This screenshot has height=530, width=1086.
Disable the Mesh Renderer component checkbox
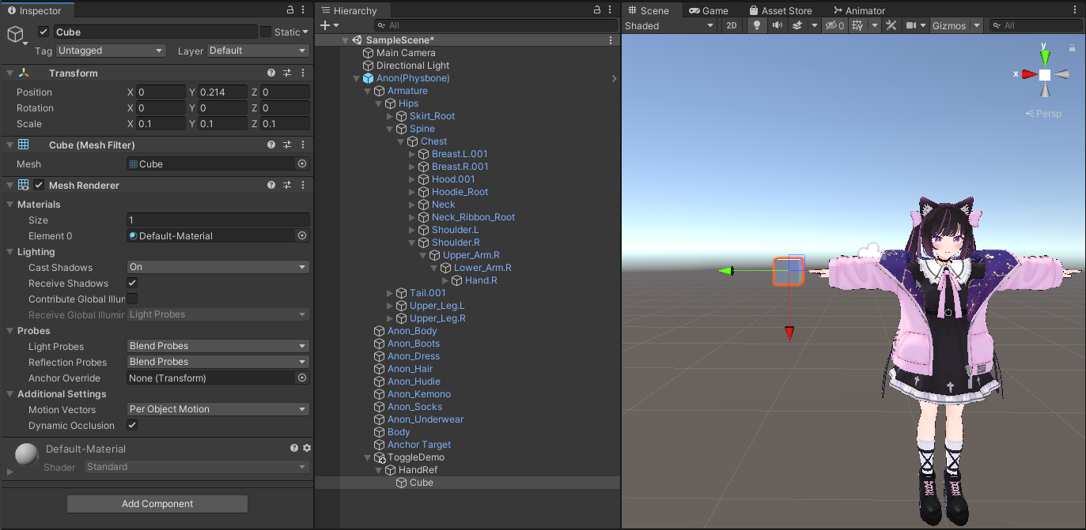tap(39, 185)
